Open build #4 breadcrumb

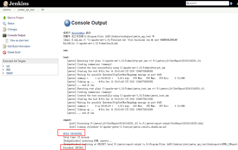click(43, 10)
